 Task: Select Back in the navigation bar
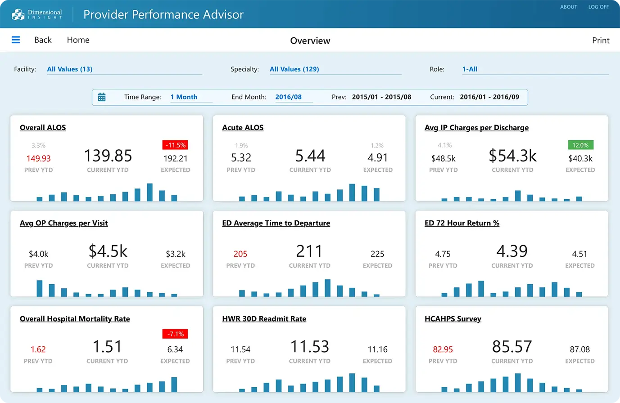pos(42,40)
